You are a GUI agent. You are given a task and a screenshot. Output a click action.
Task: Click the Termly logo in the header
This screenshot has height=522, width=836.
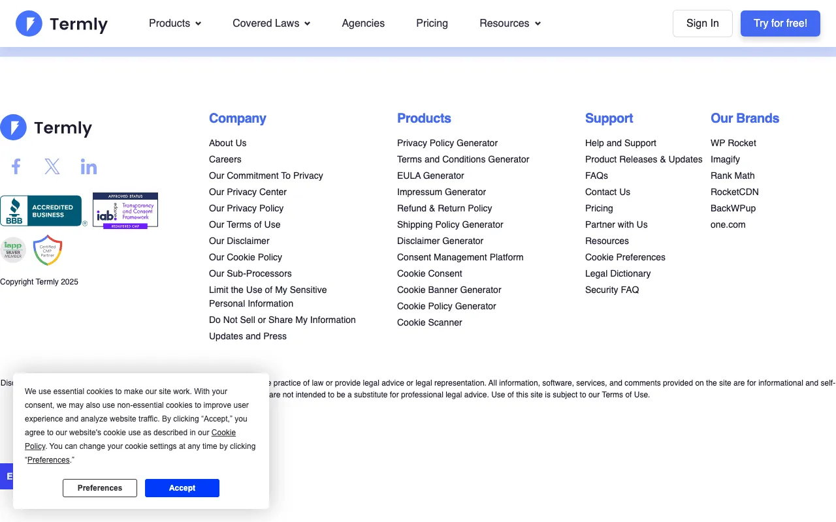(x=61, y=23)
